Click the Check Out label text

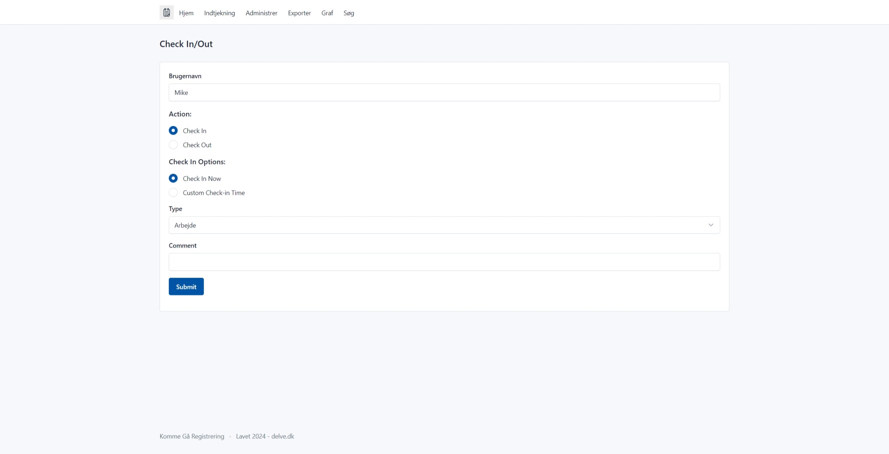(x=197, y=145)
